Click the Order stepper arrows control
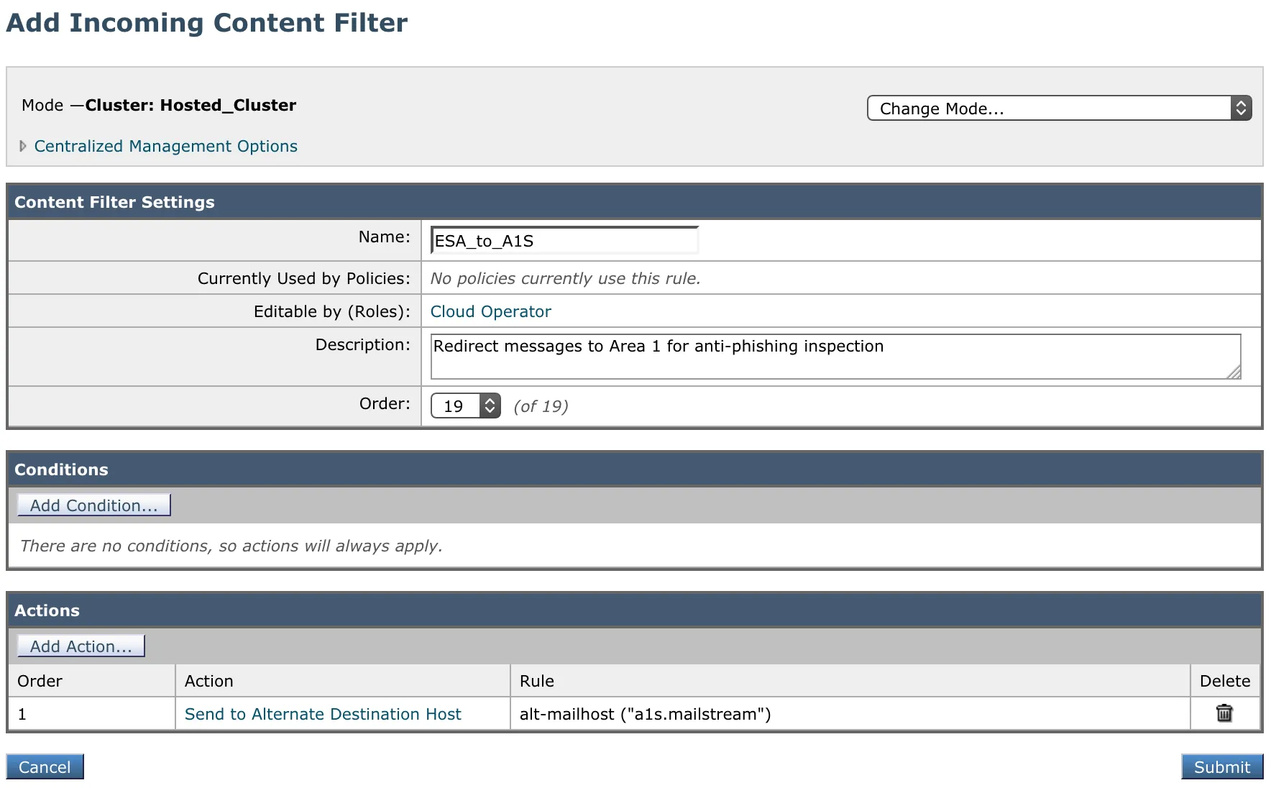Image resolution: width=1271 pixels, height=788 pixels. [489, 405]
